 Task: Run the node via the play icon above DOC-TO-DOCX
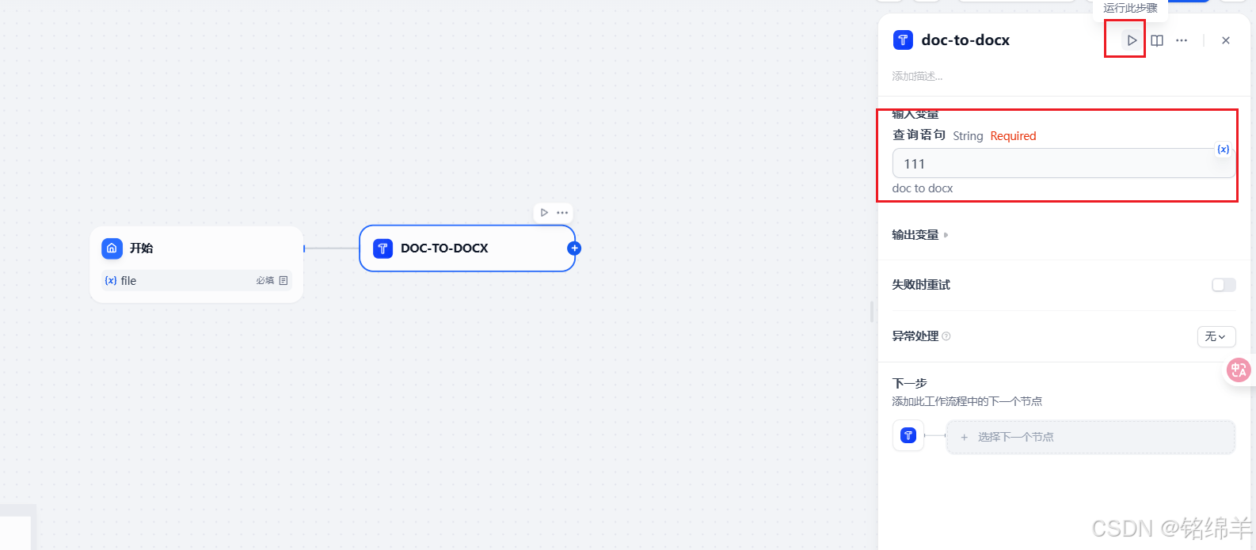tap(544, 213)
